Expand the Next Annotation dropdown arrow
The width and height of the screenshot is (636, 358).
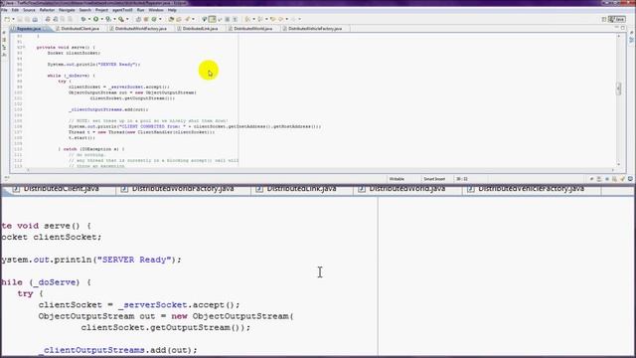[253, 19]
